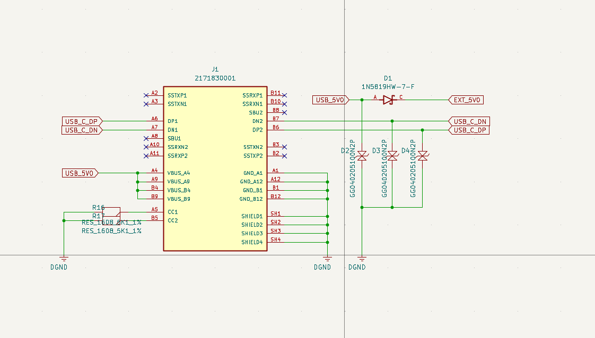
Task: Select D2's vertical GG0402051Q0N2P value text
Action: tap(353, 168)
